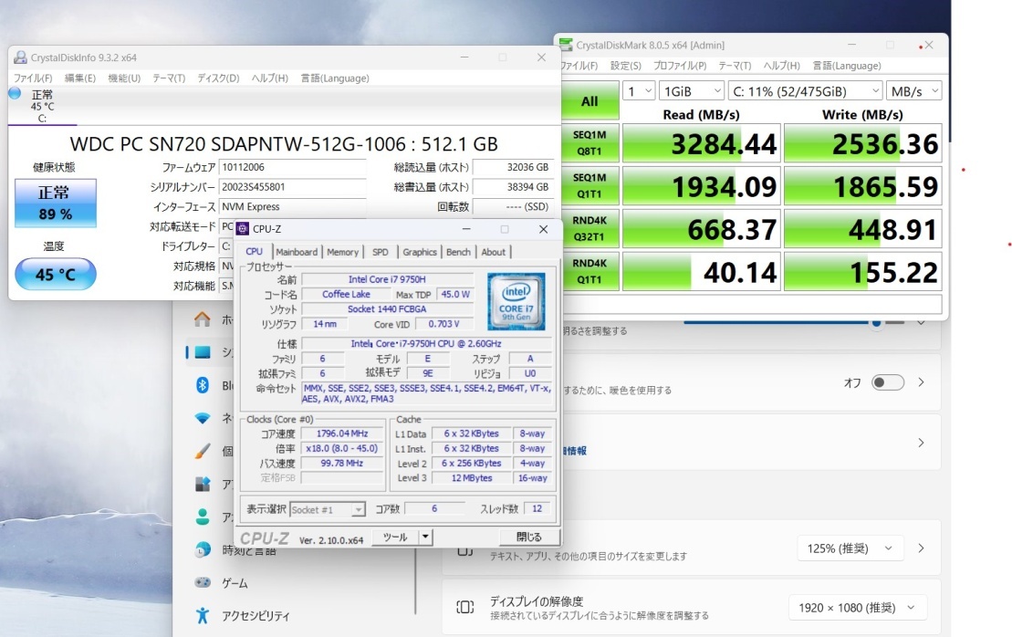The image size is (1012, 637).
Task: Open the Home icon in Settings sidebar
Action: coord(202,318)
